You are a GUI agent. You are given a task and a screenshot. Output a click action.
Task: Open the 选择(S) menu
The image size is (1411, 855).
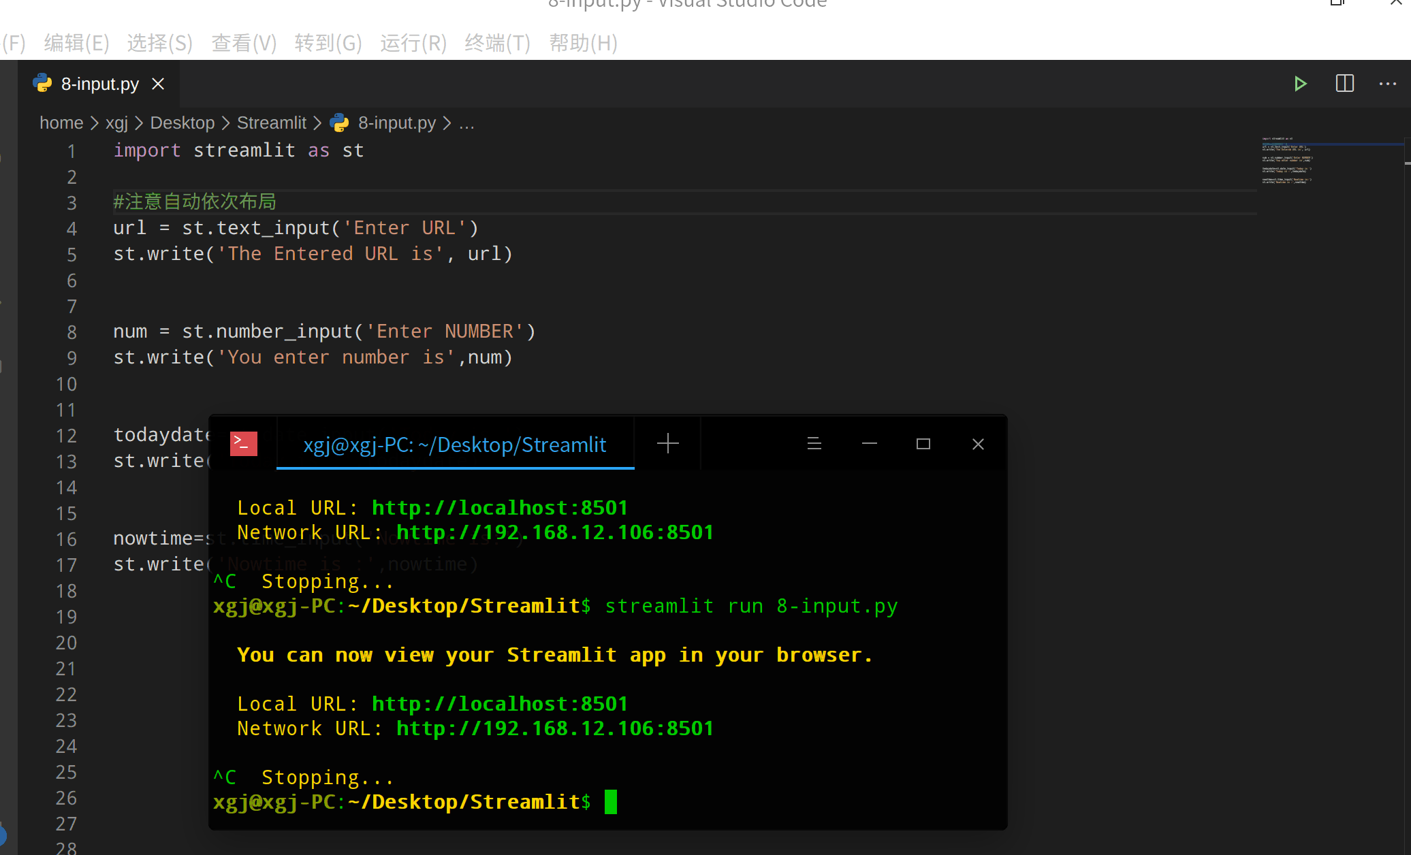[159, 44]
